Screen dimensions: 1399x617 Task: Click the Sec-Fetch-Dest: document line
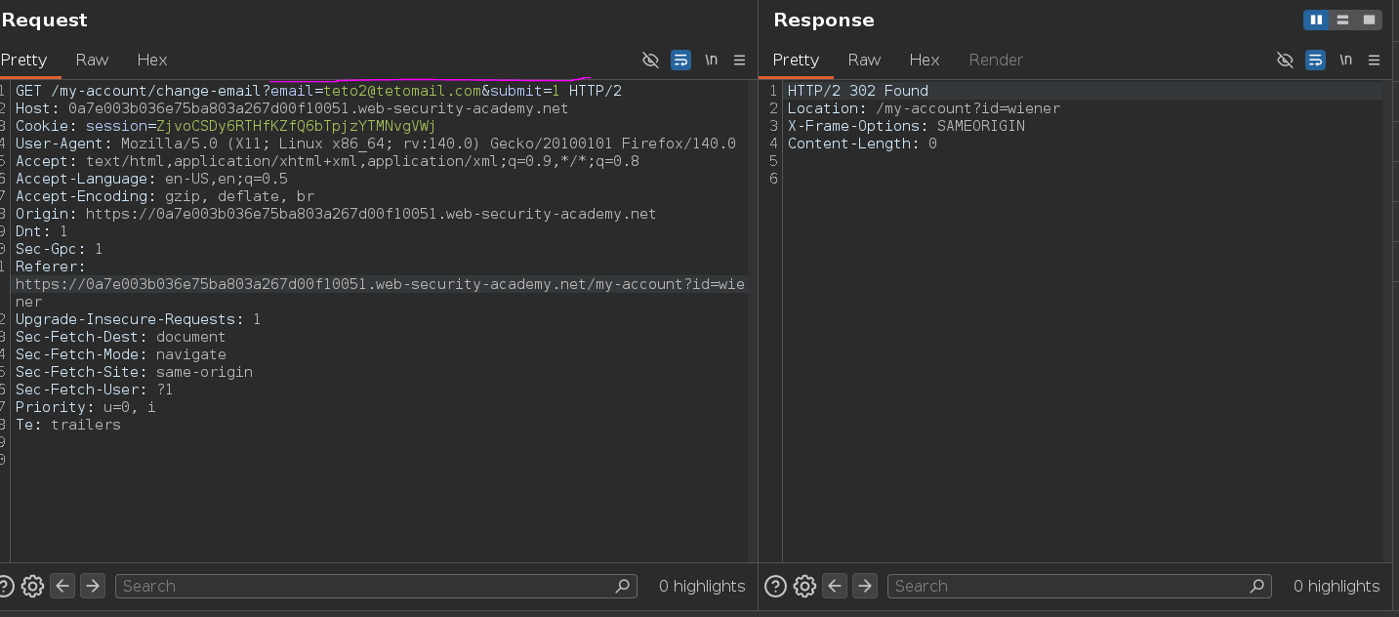(x=120, y=337)
